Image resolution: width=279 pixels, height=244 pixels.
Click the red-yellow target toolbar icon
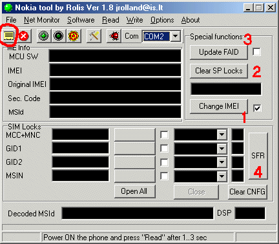(x=74, y=36)
